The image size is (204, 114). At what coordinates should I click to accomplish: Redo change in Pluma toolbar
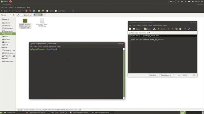[x=168, y=29]
